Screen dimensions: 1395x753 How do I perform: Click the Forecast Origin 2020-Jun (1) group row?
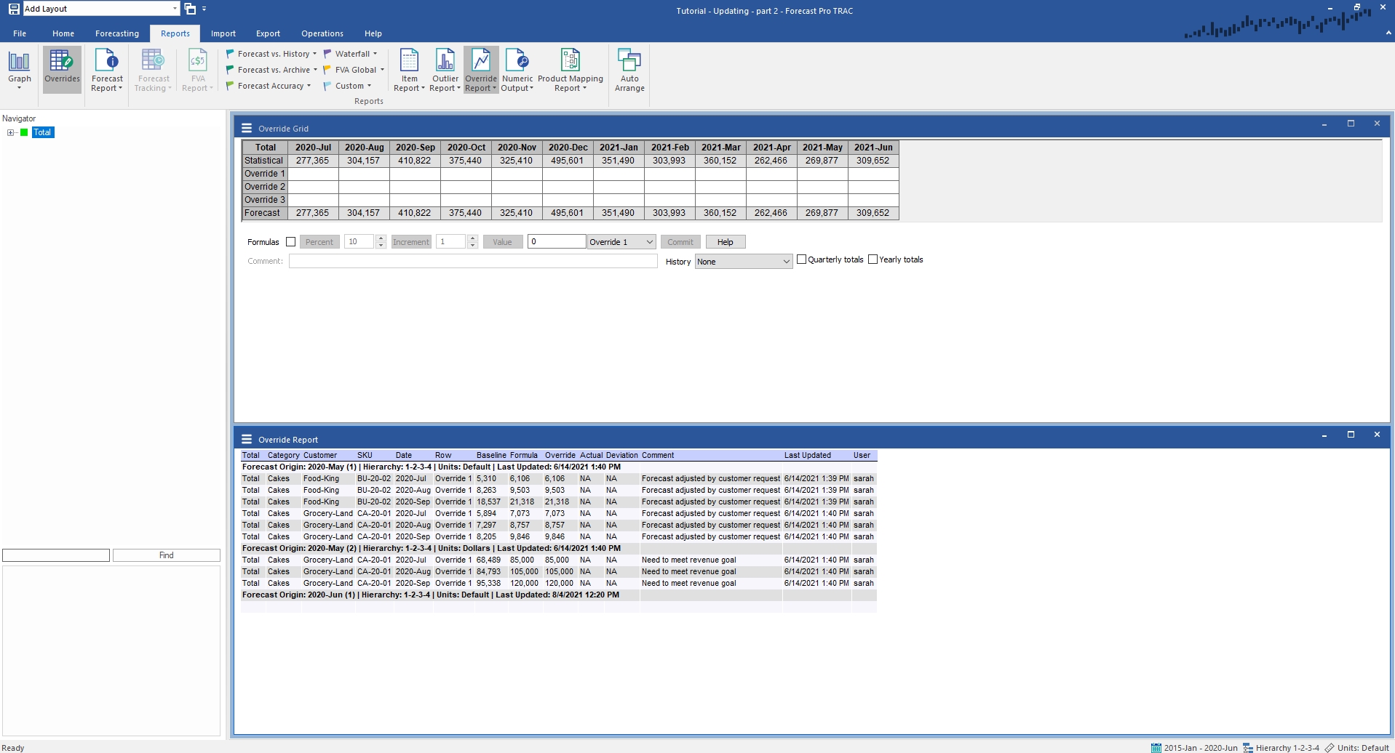pyautogui.click(x=558, y=595)
